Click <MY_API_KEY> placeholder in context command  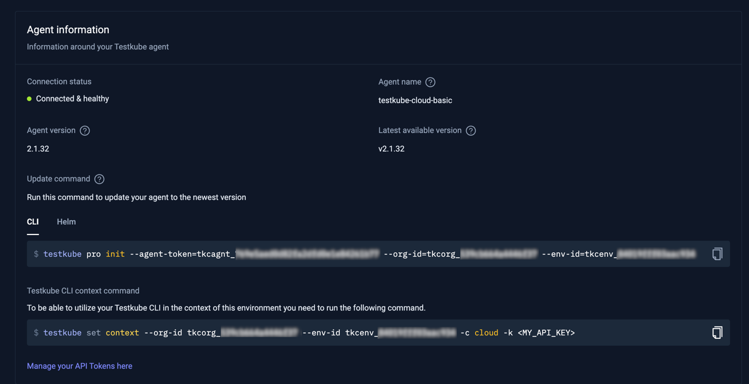546,333
